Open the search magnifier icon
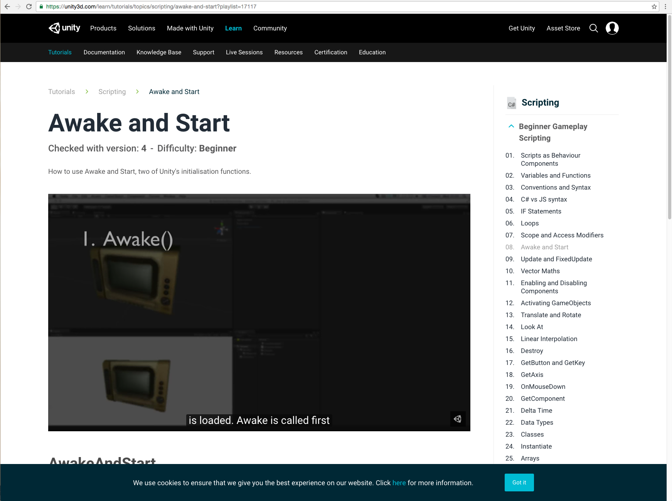This screenshot has width=672, height=501. pyautogui.click(x=594, y=28)
